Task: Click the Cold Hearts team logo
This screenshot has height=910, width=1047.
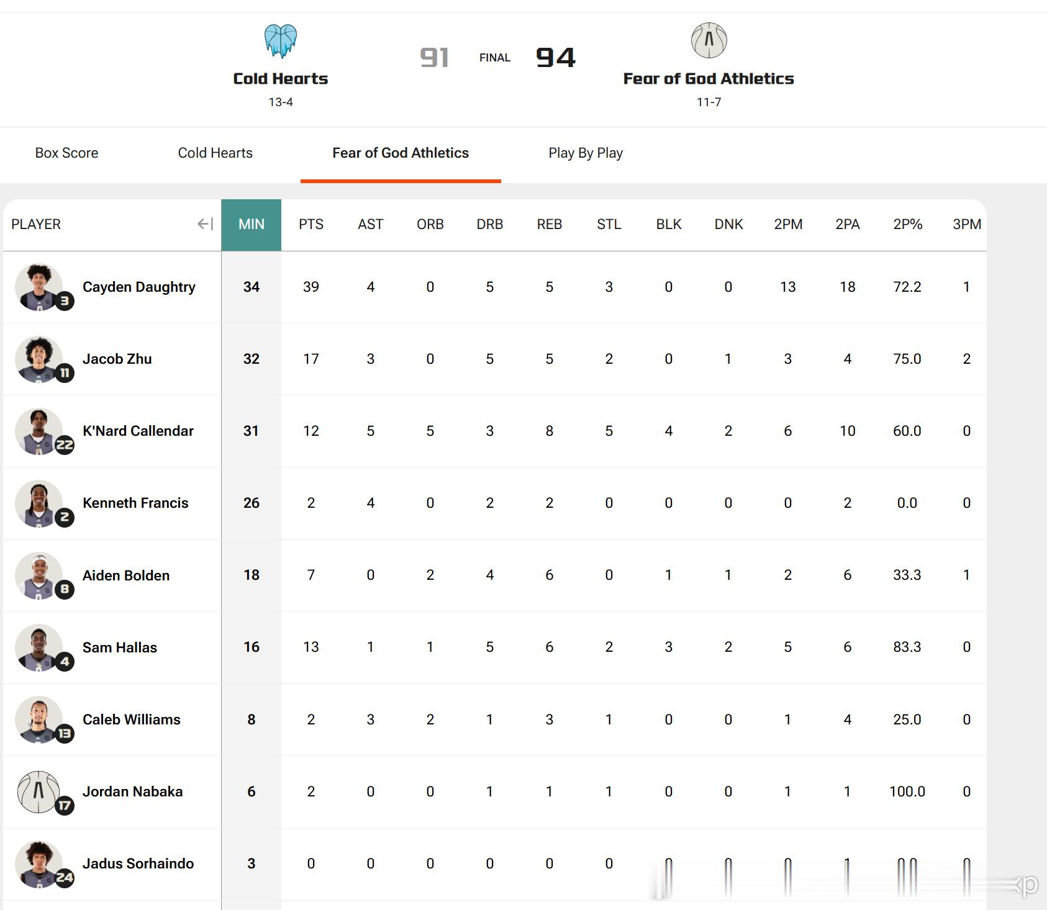Action: tap(281, 41)
